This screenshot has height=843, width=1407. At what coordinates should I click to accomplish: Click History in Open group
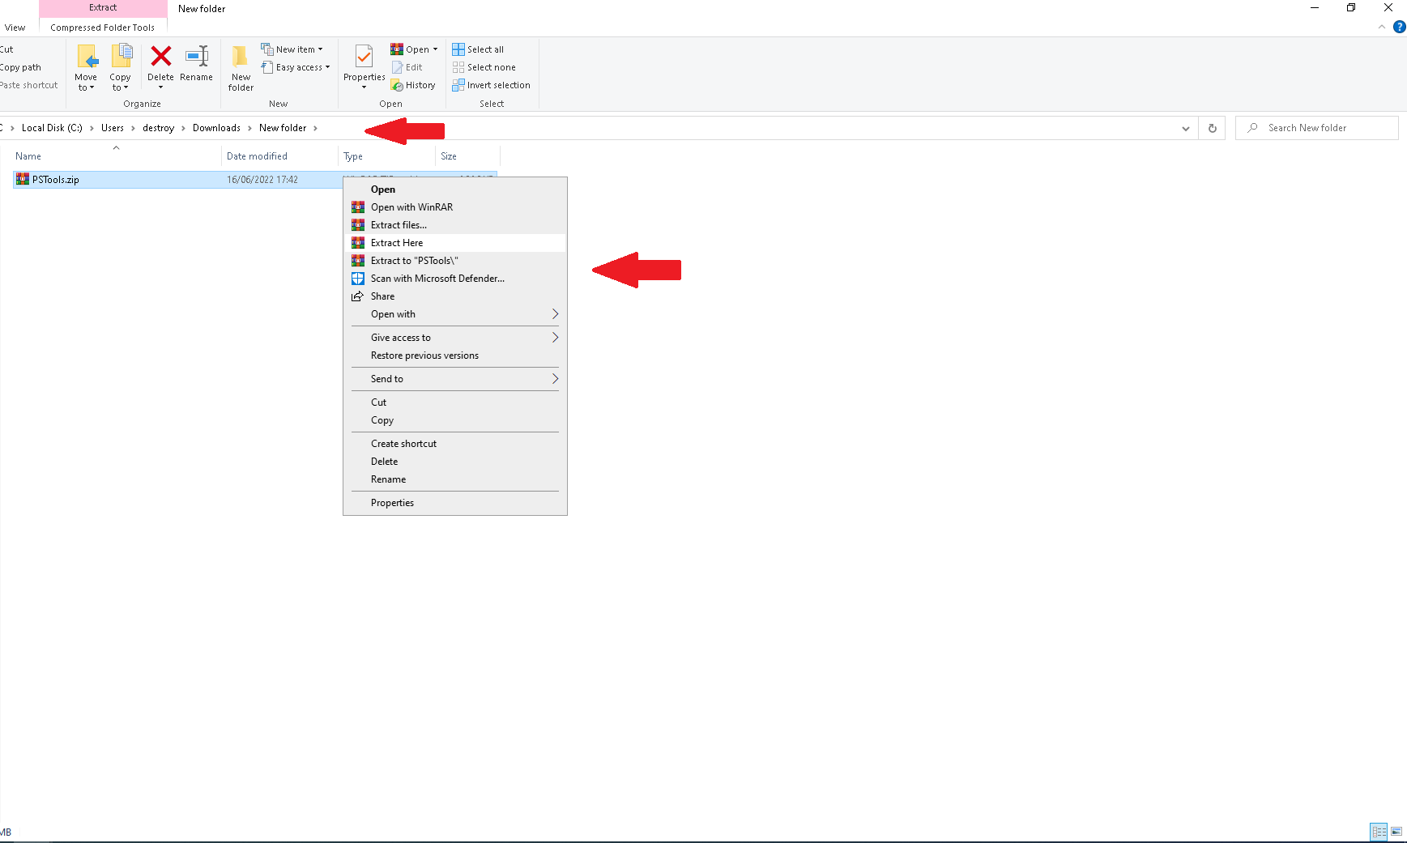point(413,85)
